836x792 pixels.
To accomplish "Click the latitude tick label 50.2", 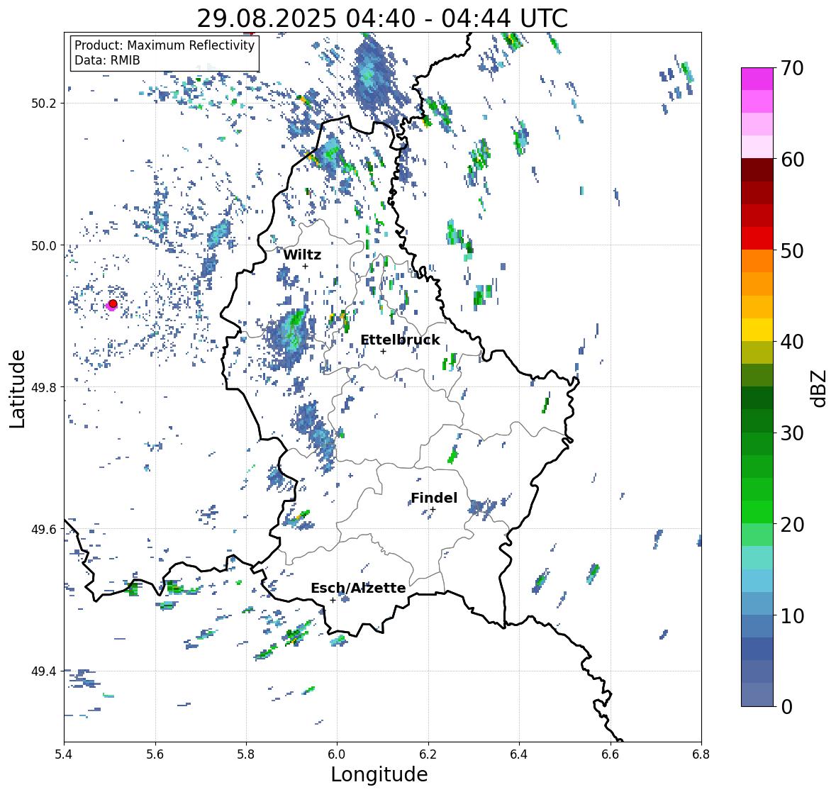I will (x=44, y=104).
